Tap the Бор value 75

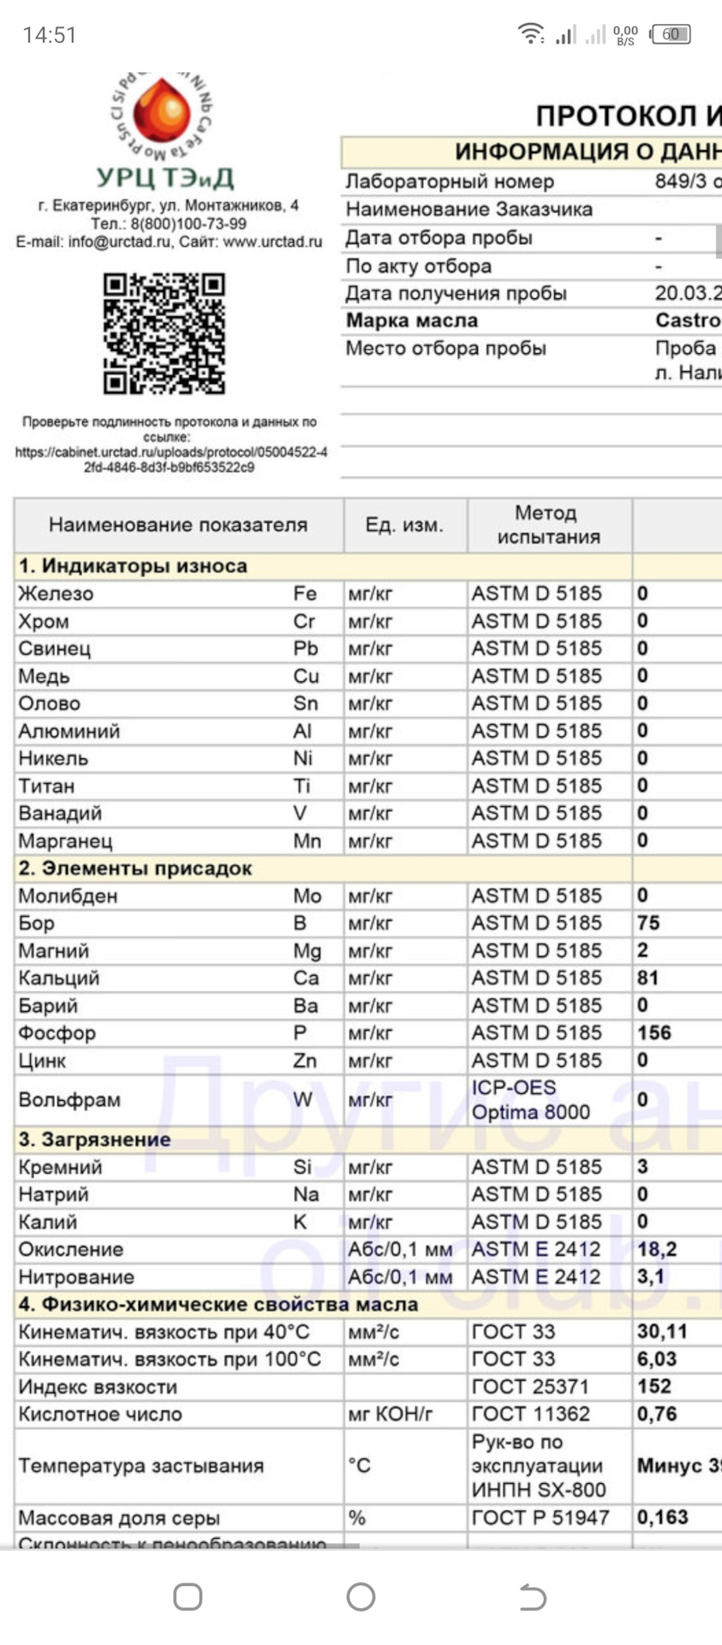click(x=648, y=924)
